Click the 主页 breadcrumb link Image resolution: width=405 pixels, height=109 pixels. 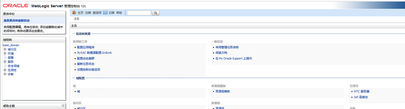(x=77, y=19)
